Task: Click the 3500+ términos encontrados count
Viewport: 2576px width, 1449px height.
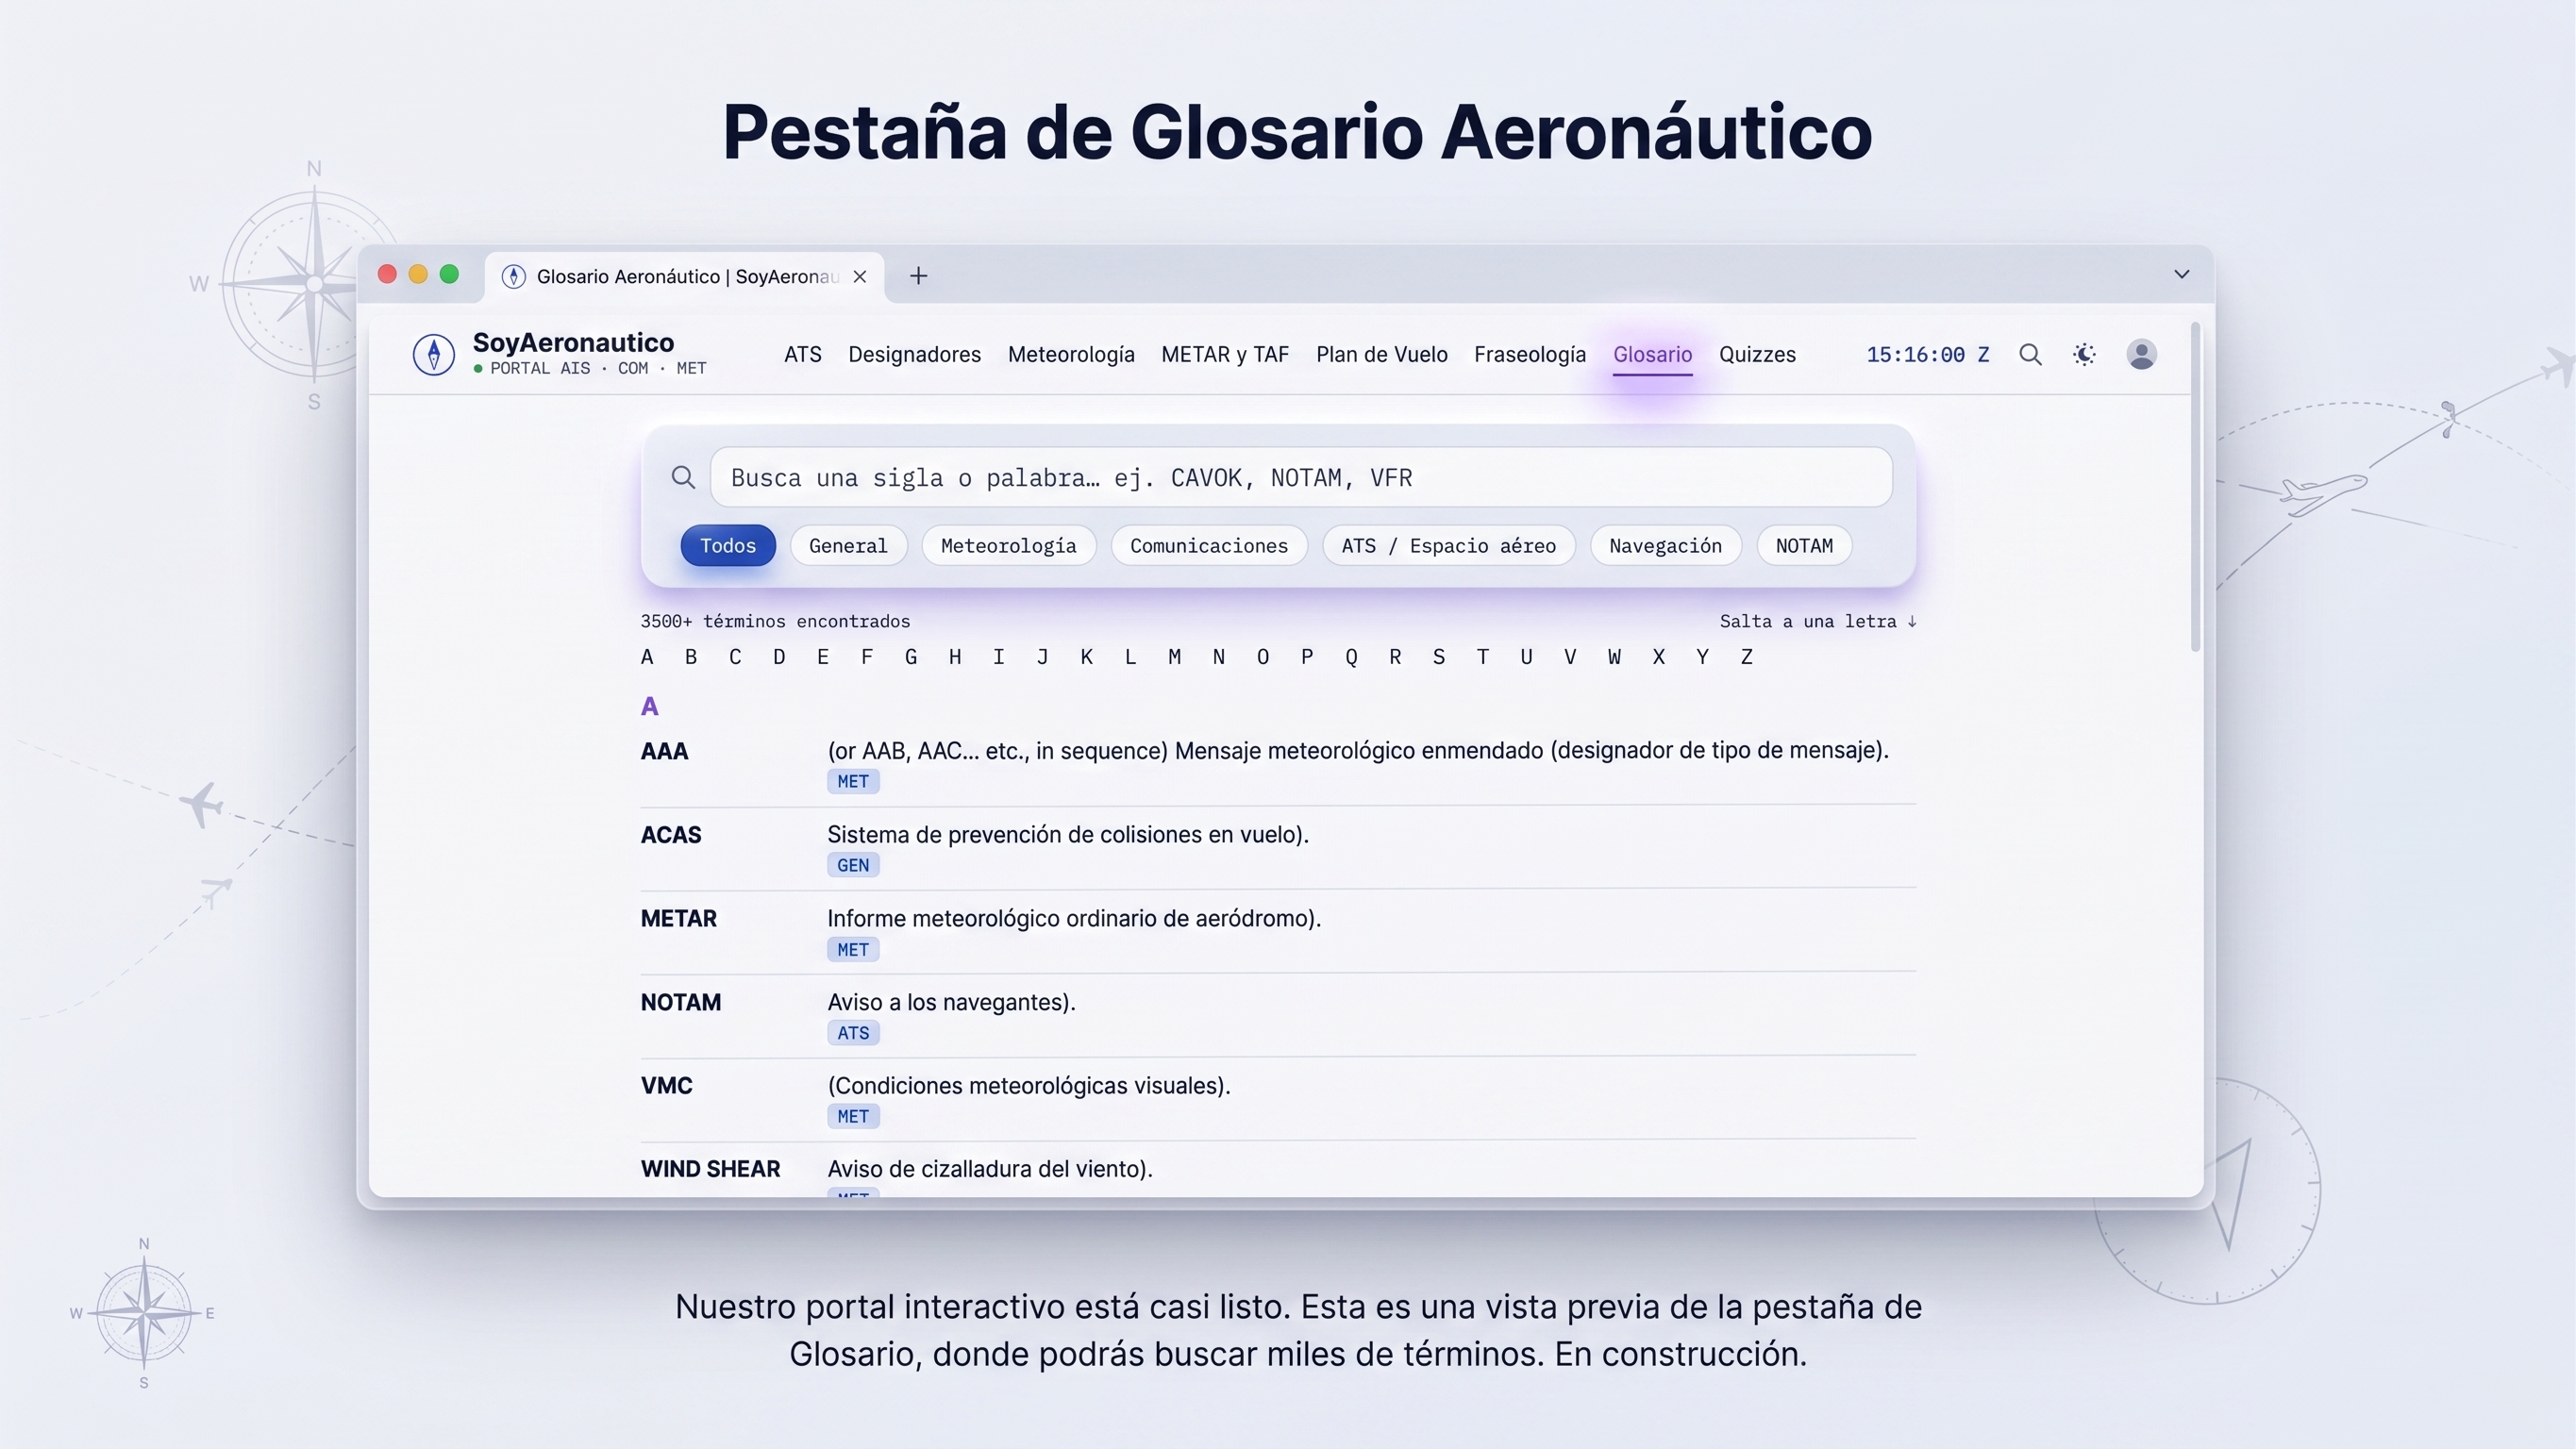Action: tap(775, 621)
